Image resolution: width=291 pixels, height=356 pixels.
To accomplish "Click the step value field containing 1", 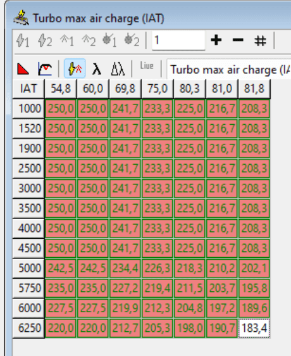I will click(x=178, y=41).
